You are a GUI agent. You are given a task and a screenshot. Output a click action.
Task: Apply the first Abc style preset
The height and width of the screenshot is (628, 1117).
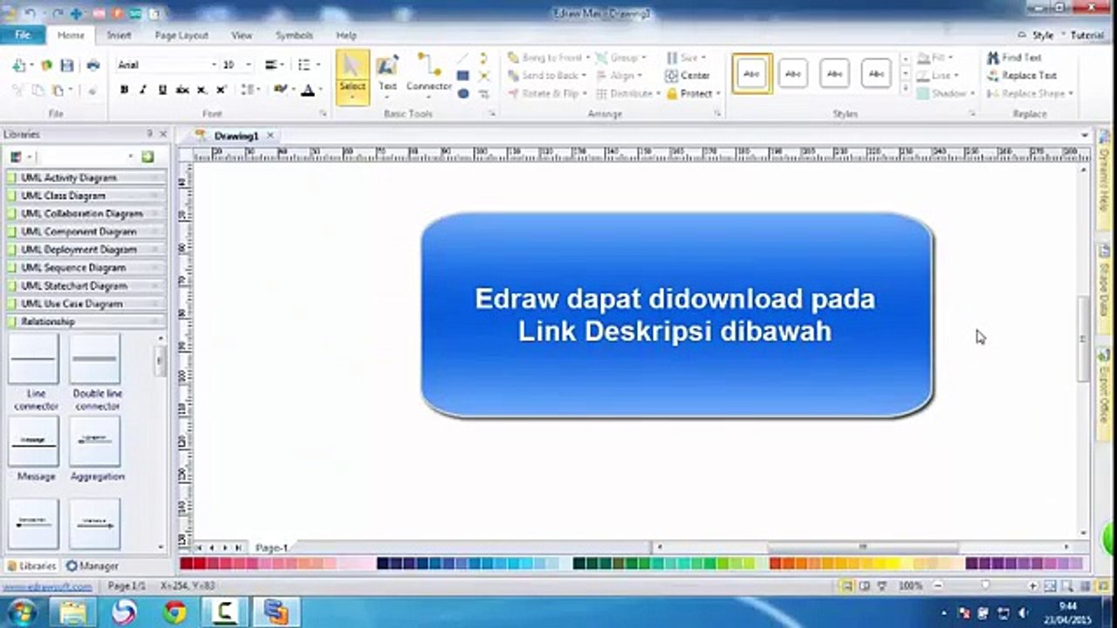point(751,74)
